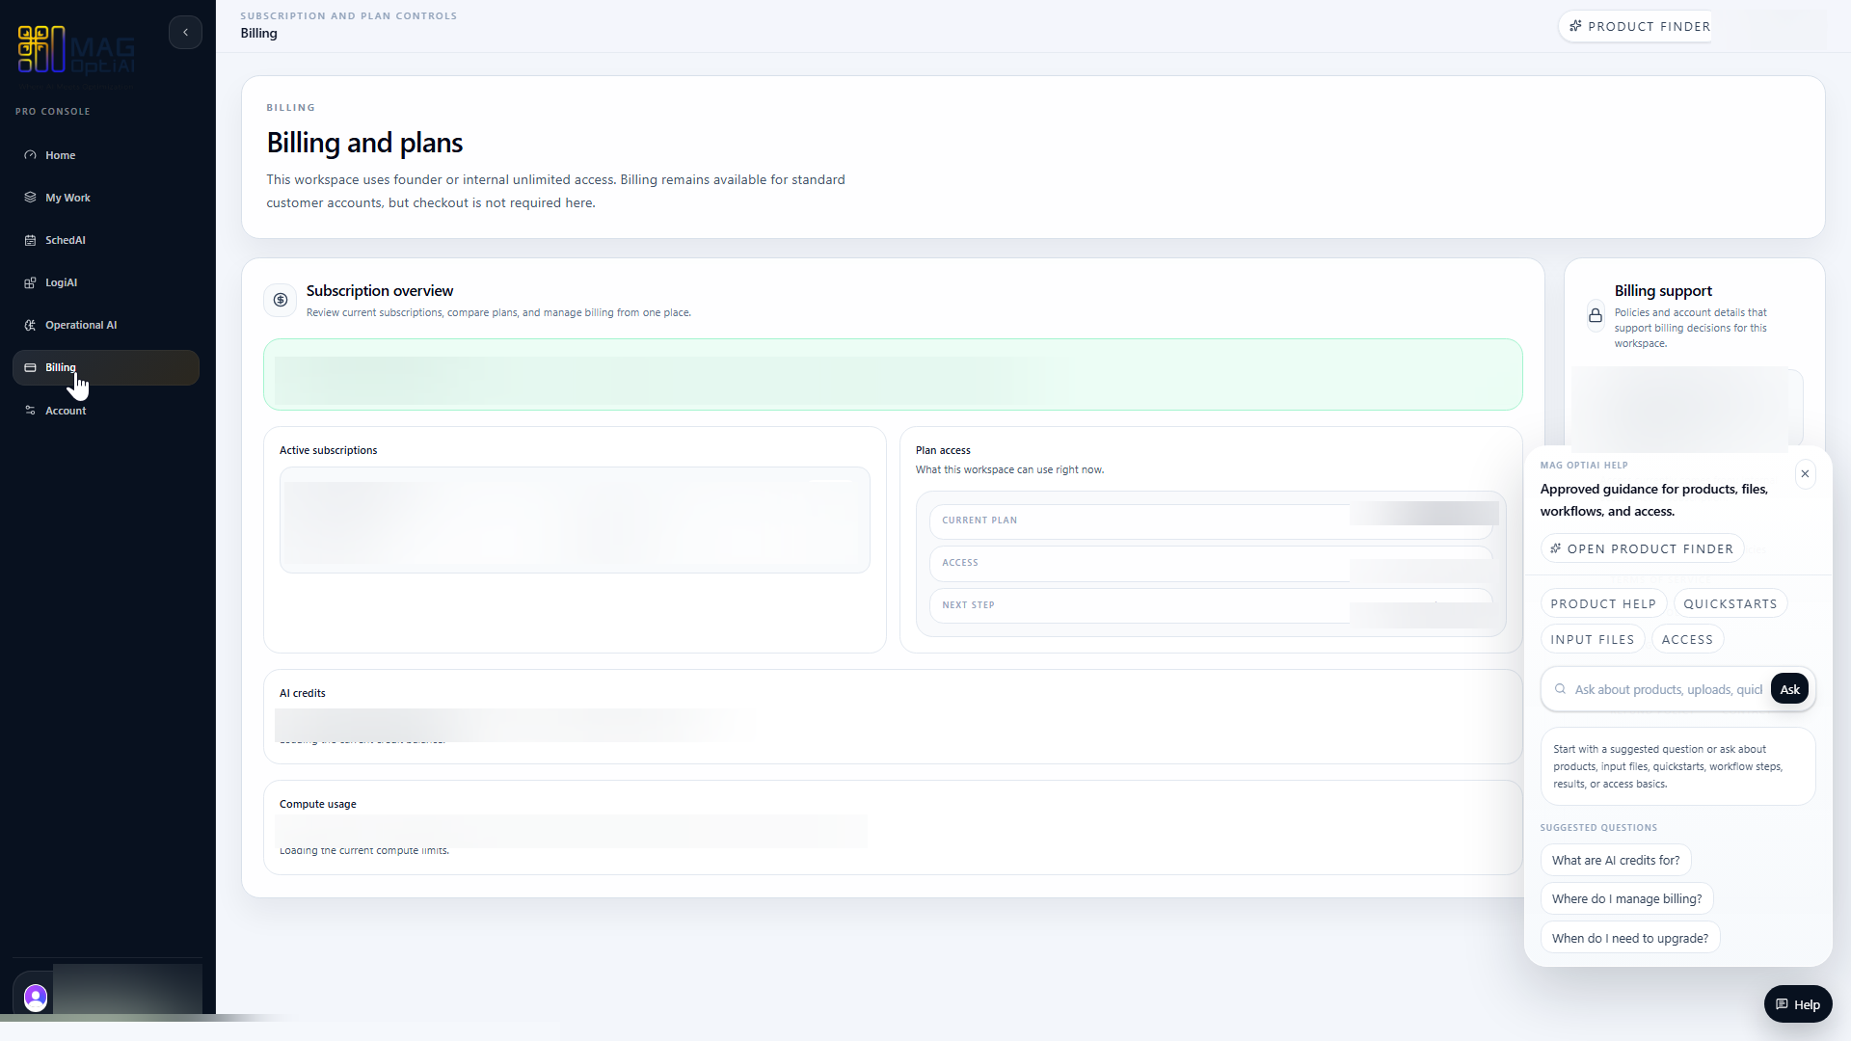This screenshot has width=1851, height=1041.
Task: Select the Input Files chip
Action: (x=1593, y=639)
